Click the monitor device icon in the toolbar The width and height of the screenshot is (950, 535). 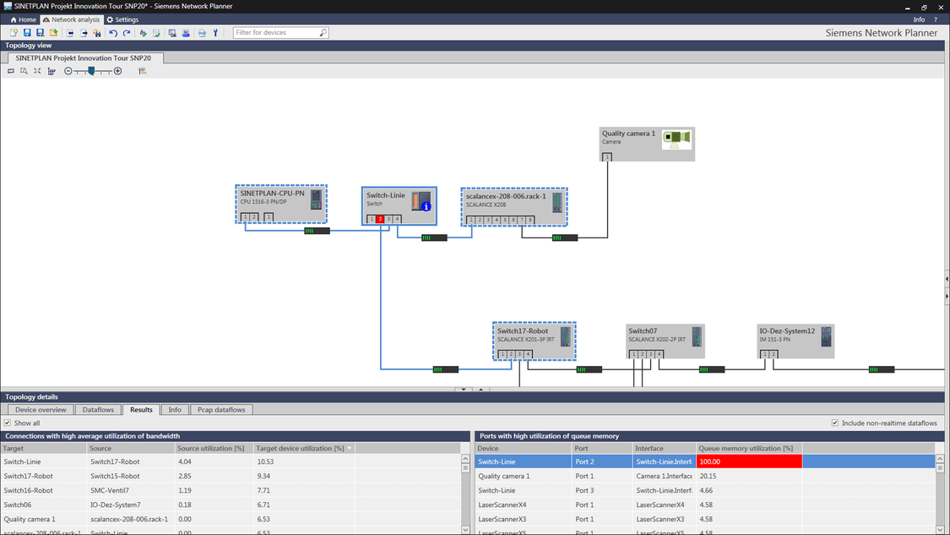tap(172, 33)
